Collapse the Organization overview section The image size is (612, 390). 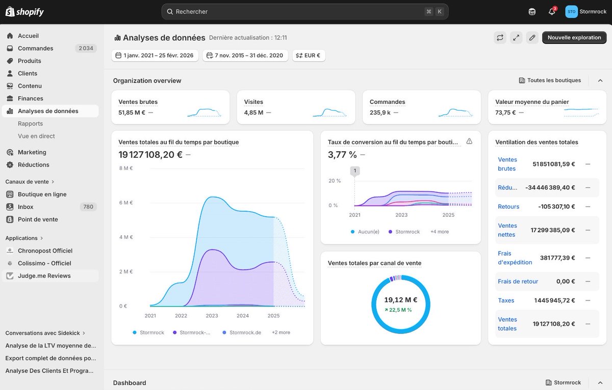(x=600, y=80)
